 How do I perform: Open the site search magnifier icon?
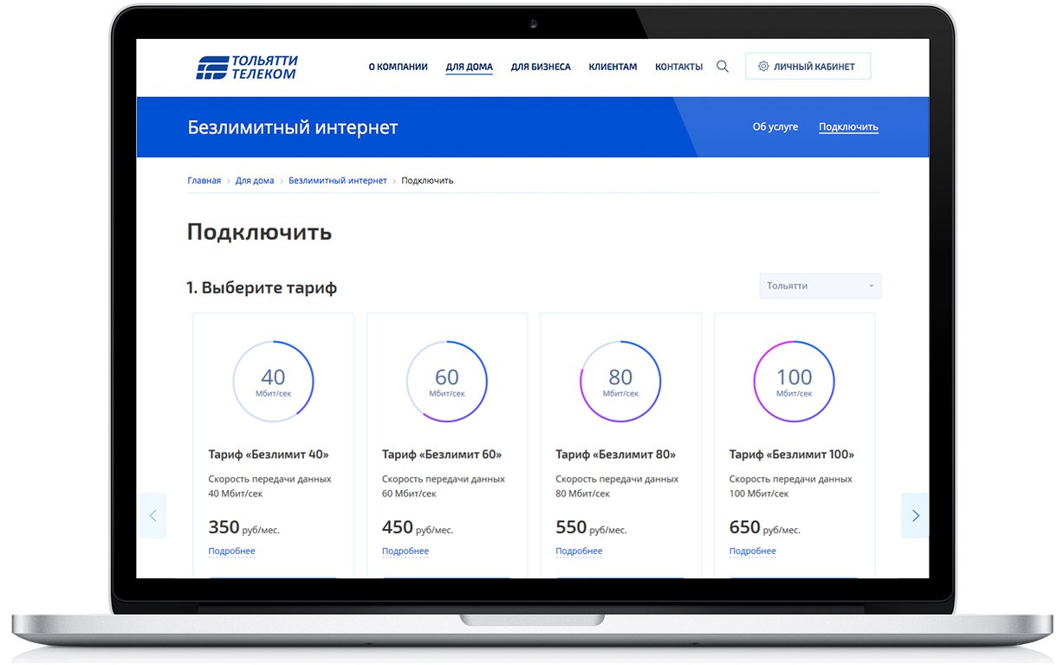point(723,67)
